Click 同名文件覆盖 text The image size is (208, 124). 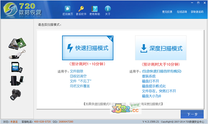[80, 86]
